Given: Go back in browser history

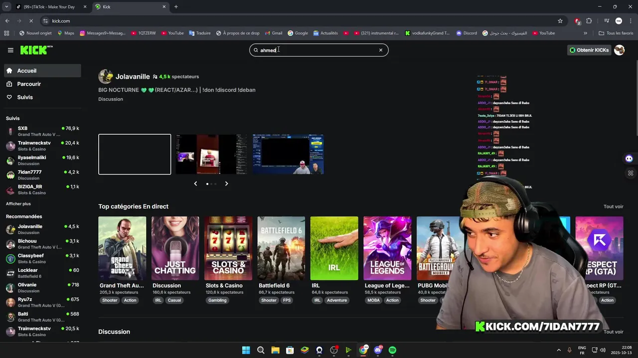Looking at the screenshot, I should pos(7,21).
